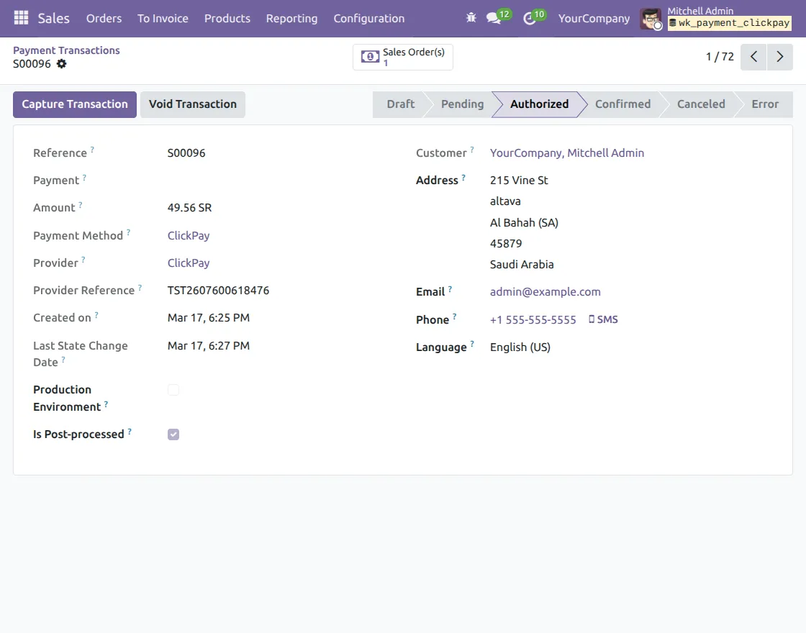Open the apps grid home menu
This screenshot has width=806, height=633.
click(x=21, y=18)
